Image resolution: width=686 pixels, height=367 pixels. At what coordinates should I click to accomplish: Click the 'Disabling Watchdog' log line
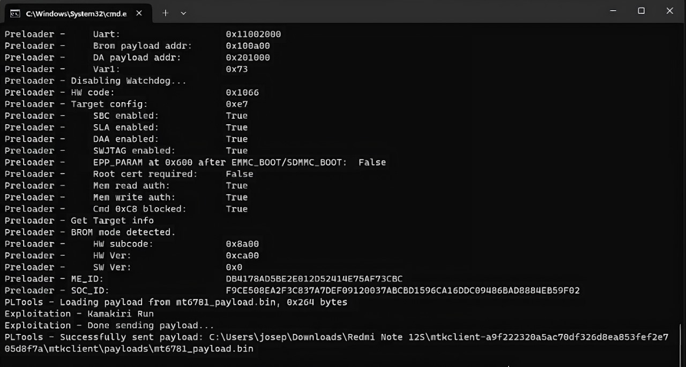click(x=95, y=81)
